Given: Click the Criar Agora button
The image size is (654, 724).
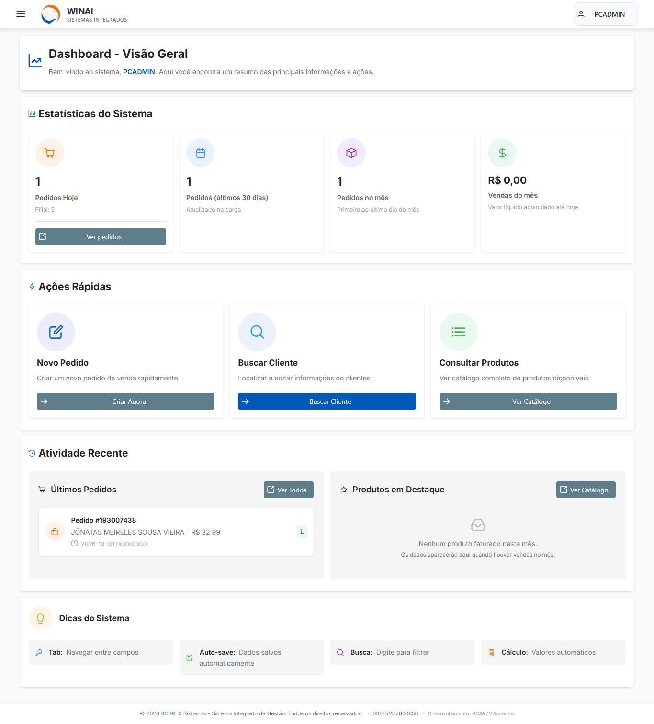Looking at the screenshot, I should pyautogui.click(x=125, y=401).
